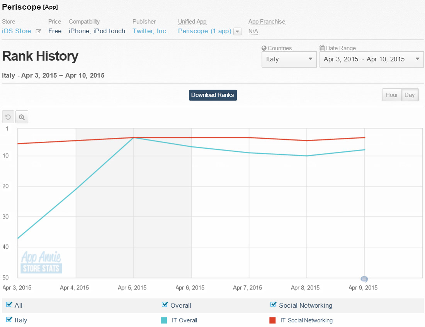425x327 pixels.
Task: Click the magnifier zoom-in icon
Action: point(22,117)
